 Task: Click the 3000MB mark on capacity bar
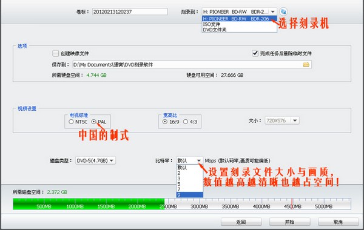click(199, 206)
